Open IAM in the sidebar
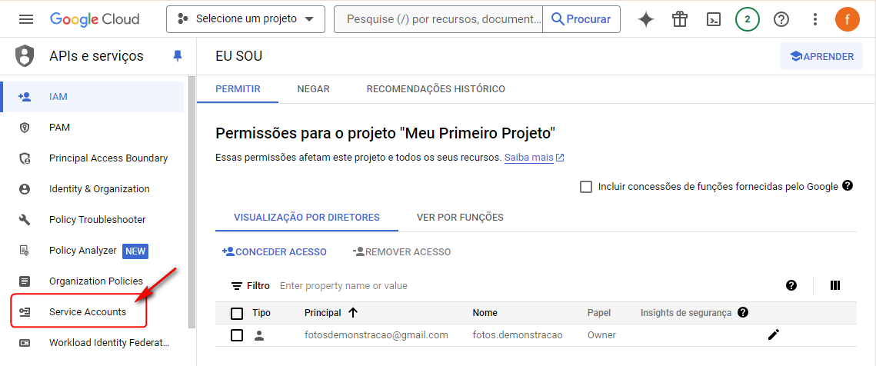 [92, 97]
